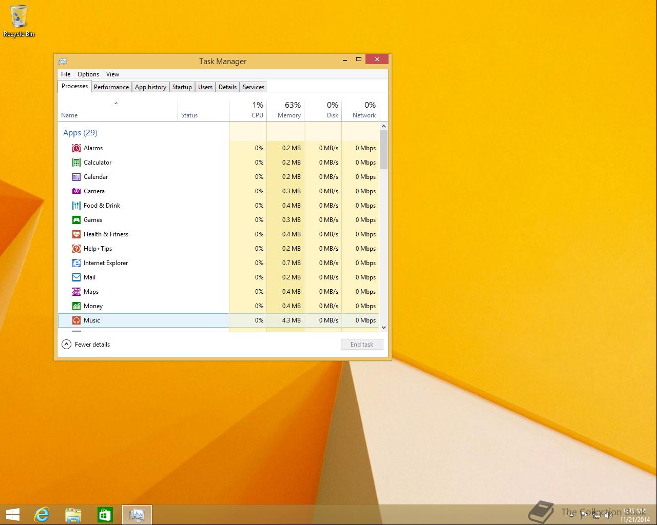Sort by the Name column header

tap(118, 110)
